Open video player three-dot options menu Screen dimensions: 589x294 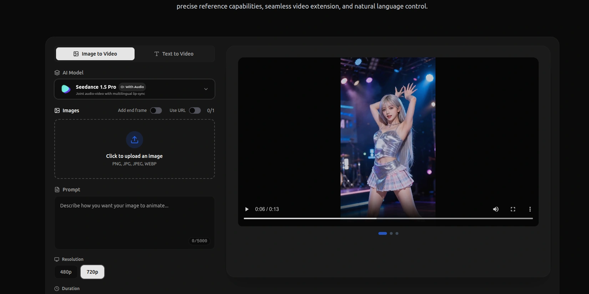pyautogui.click(x=530, y=209)
